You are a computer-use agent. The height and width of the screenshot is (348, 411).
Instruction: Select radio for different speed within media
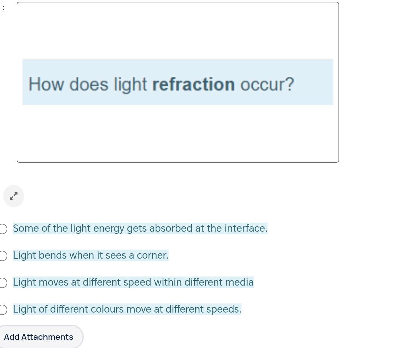coord(3,283)
